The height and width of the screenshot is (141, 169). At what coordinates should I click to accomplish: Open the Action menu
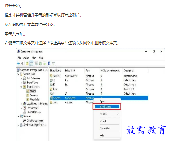(26, 58)
